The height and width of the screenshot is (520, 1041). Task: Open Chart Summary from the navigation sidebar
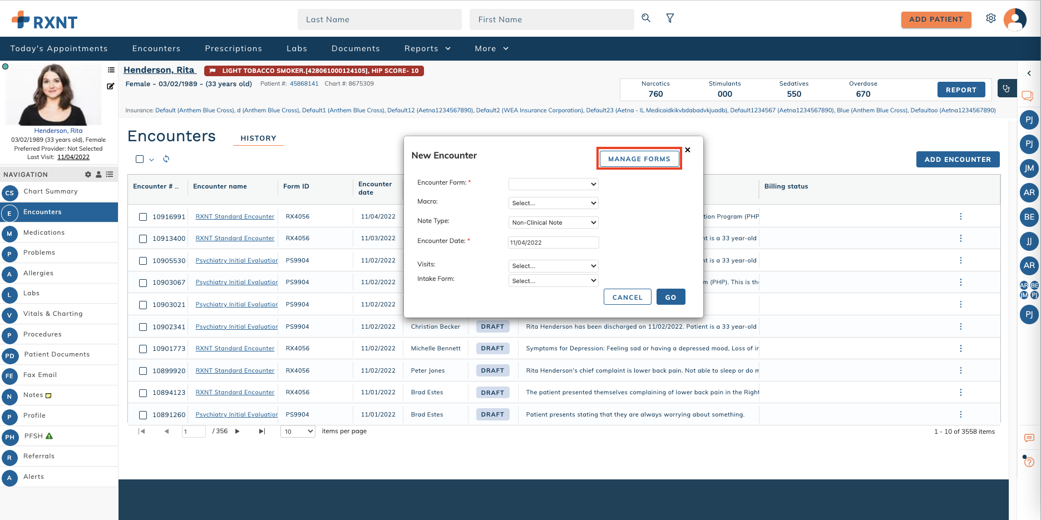51,191
